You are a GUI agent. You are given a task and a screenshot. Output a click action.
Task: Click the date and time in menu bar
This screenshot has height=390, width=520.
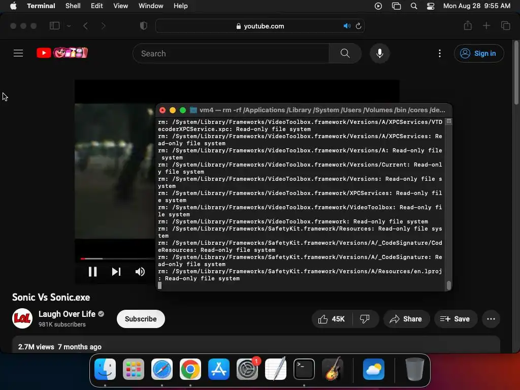[x=476, y=6]
